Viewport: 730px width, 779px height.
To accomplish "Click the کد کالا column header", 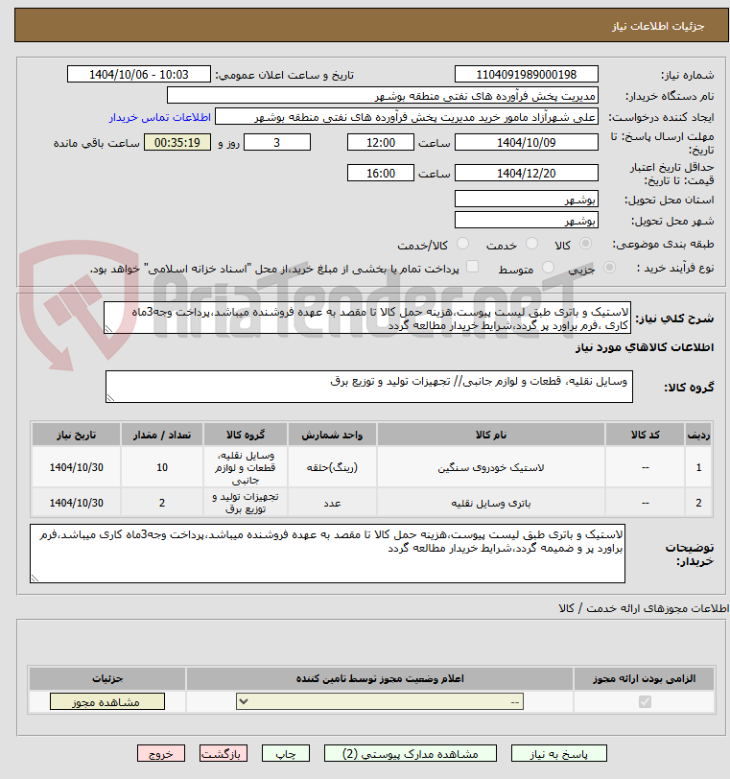I will coord(645,436).
